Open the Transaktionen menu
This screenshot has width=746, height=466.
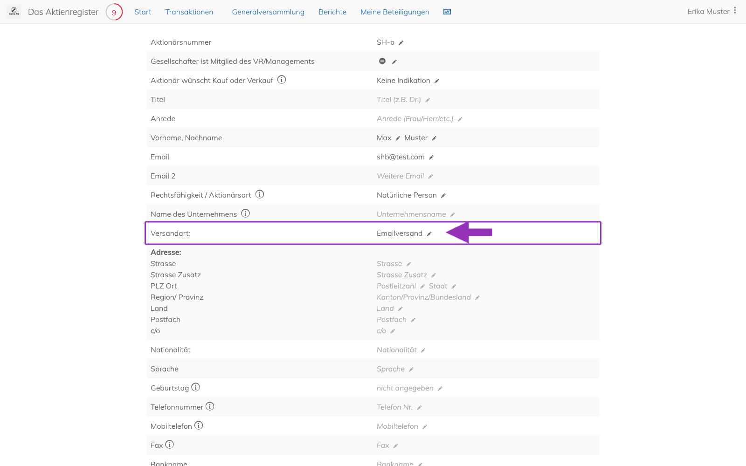click(189, 12)
